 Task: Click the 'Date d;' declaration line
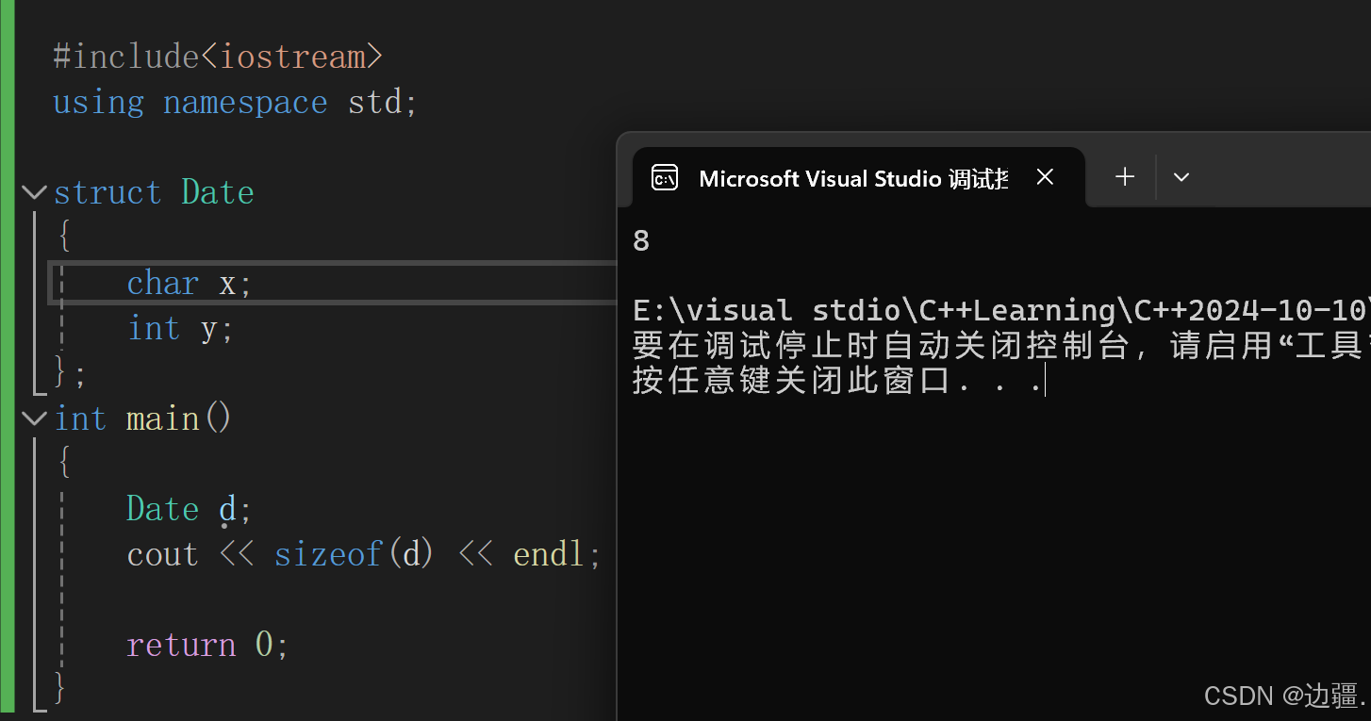point(190,509)
